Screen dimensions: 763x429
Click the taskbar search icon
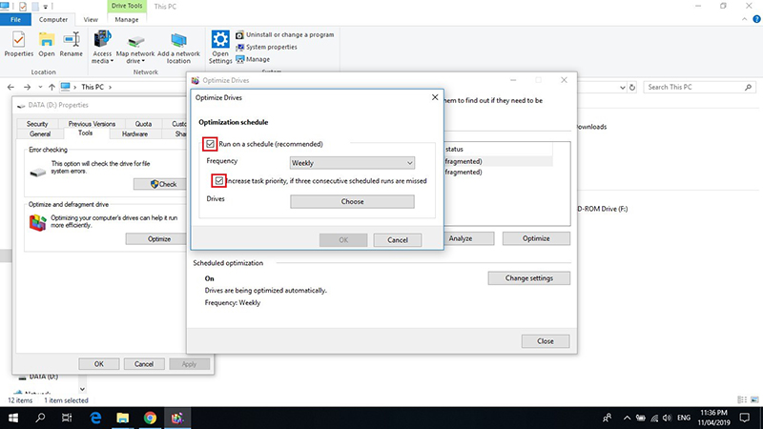pyautogui.click(x=40, y=418)
